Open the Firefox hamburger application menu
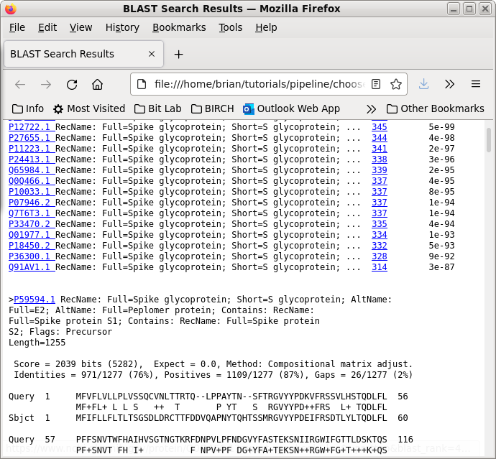The height and width of the screenshot is (459, 496). pyautogui.click(x=476, y=84)
